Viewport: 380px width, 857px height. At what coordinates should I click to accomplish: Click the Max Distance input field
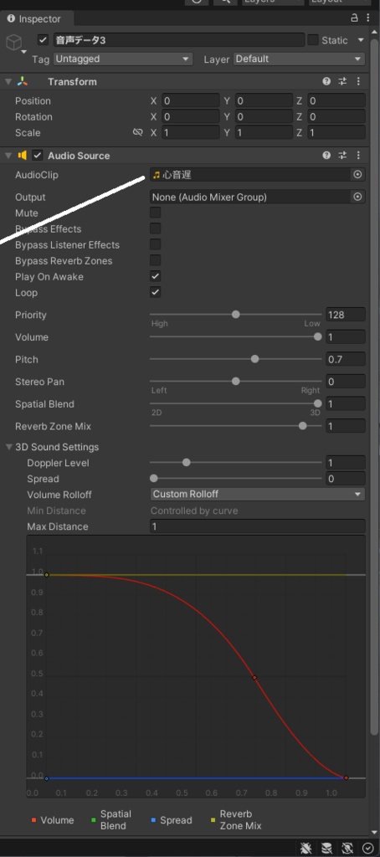point(258,526)
